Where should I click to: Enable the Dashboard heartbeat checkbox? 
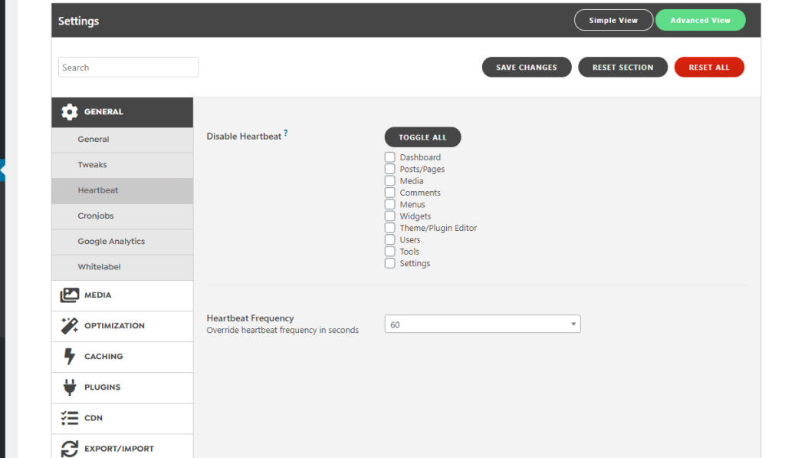(390, 157)
